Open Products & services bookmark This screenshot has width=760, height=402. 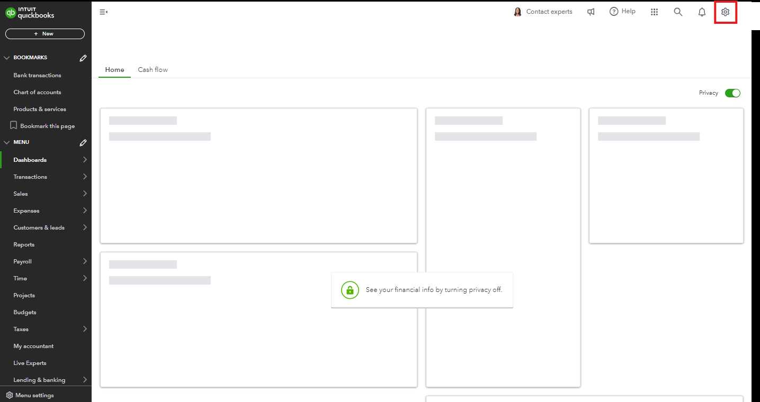coord(40,109)
